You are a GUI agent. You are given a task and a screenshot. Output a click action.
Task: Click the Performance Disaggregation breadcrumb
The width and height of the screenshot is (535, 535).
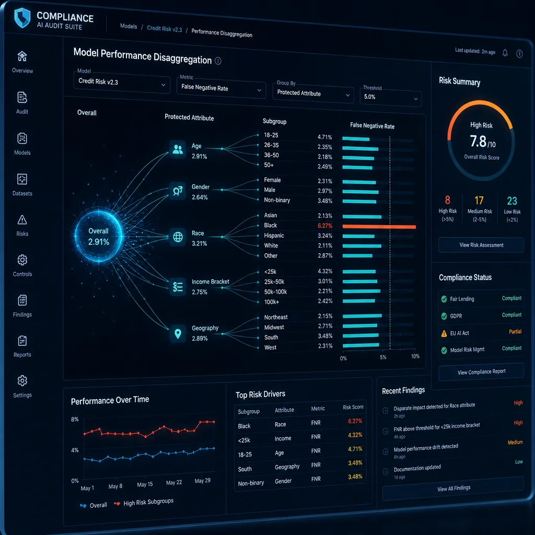click(x=222, y=33)
